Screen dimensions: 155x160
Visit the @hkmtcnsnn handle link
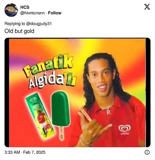tap(33, 13)
